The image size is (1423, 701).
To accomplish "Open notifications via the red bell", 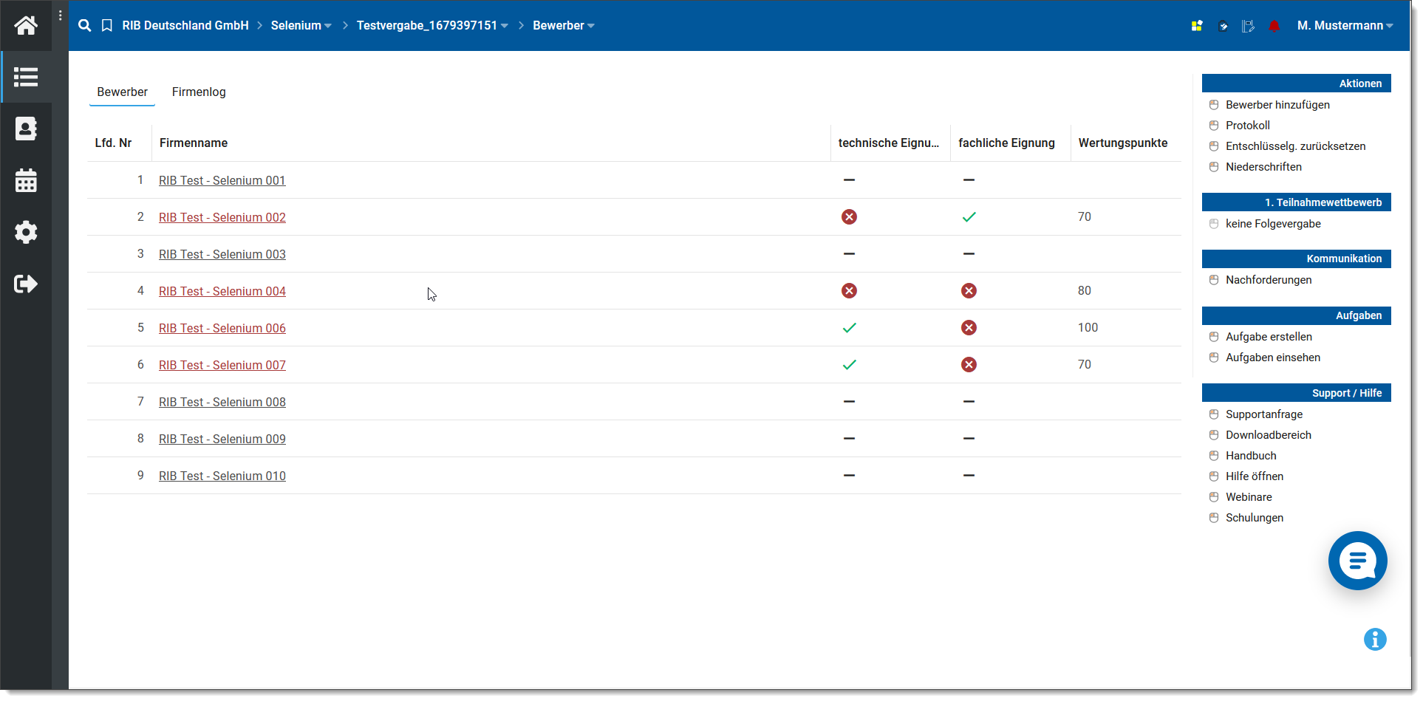I will tap(1274, 26).
